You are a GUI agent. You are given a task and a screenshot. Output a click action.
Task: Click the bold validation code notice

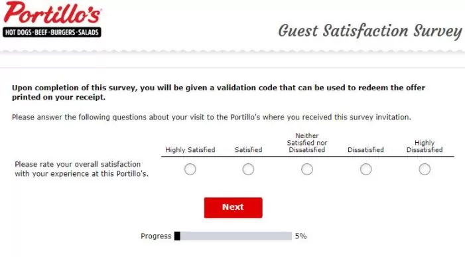[218, 92]
